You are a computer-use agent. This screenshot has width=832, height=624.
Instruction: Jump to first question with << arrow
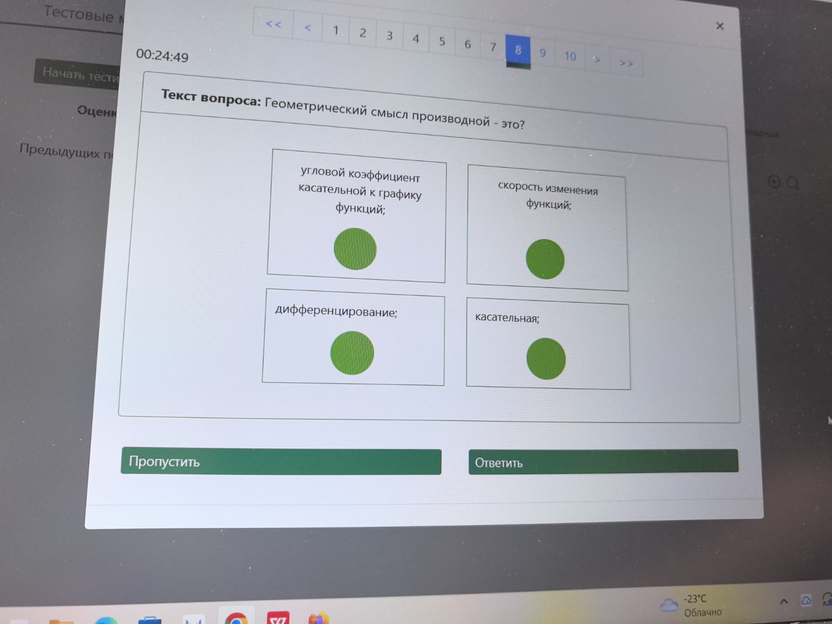point(274,24)
